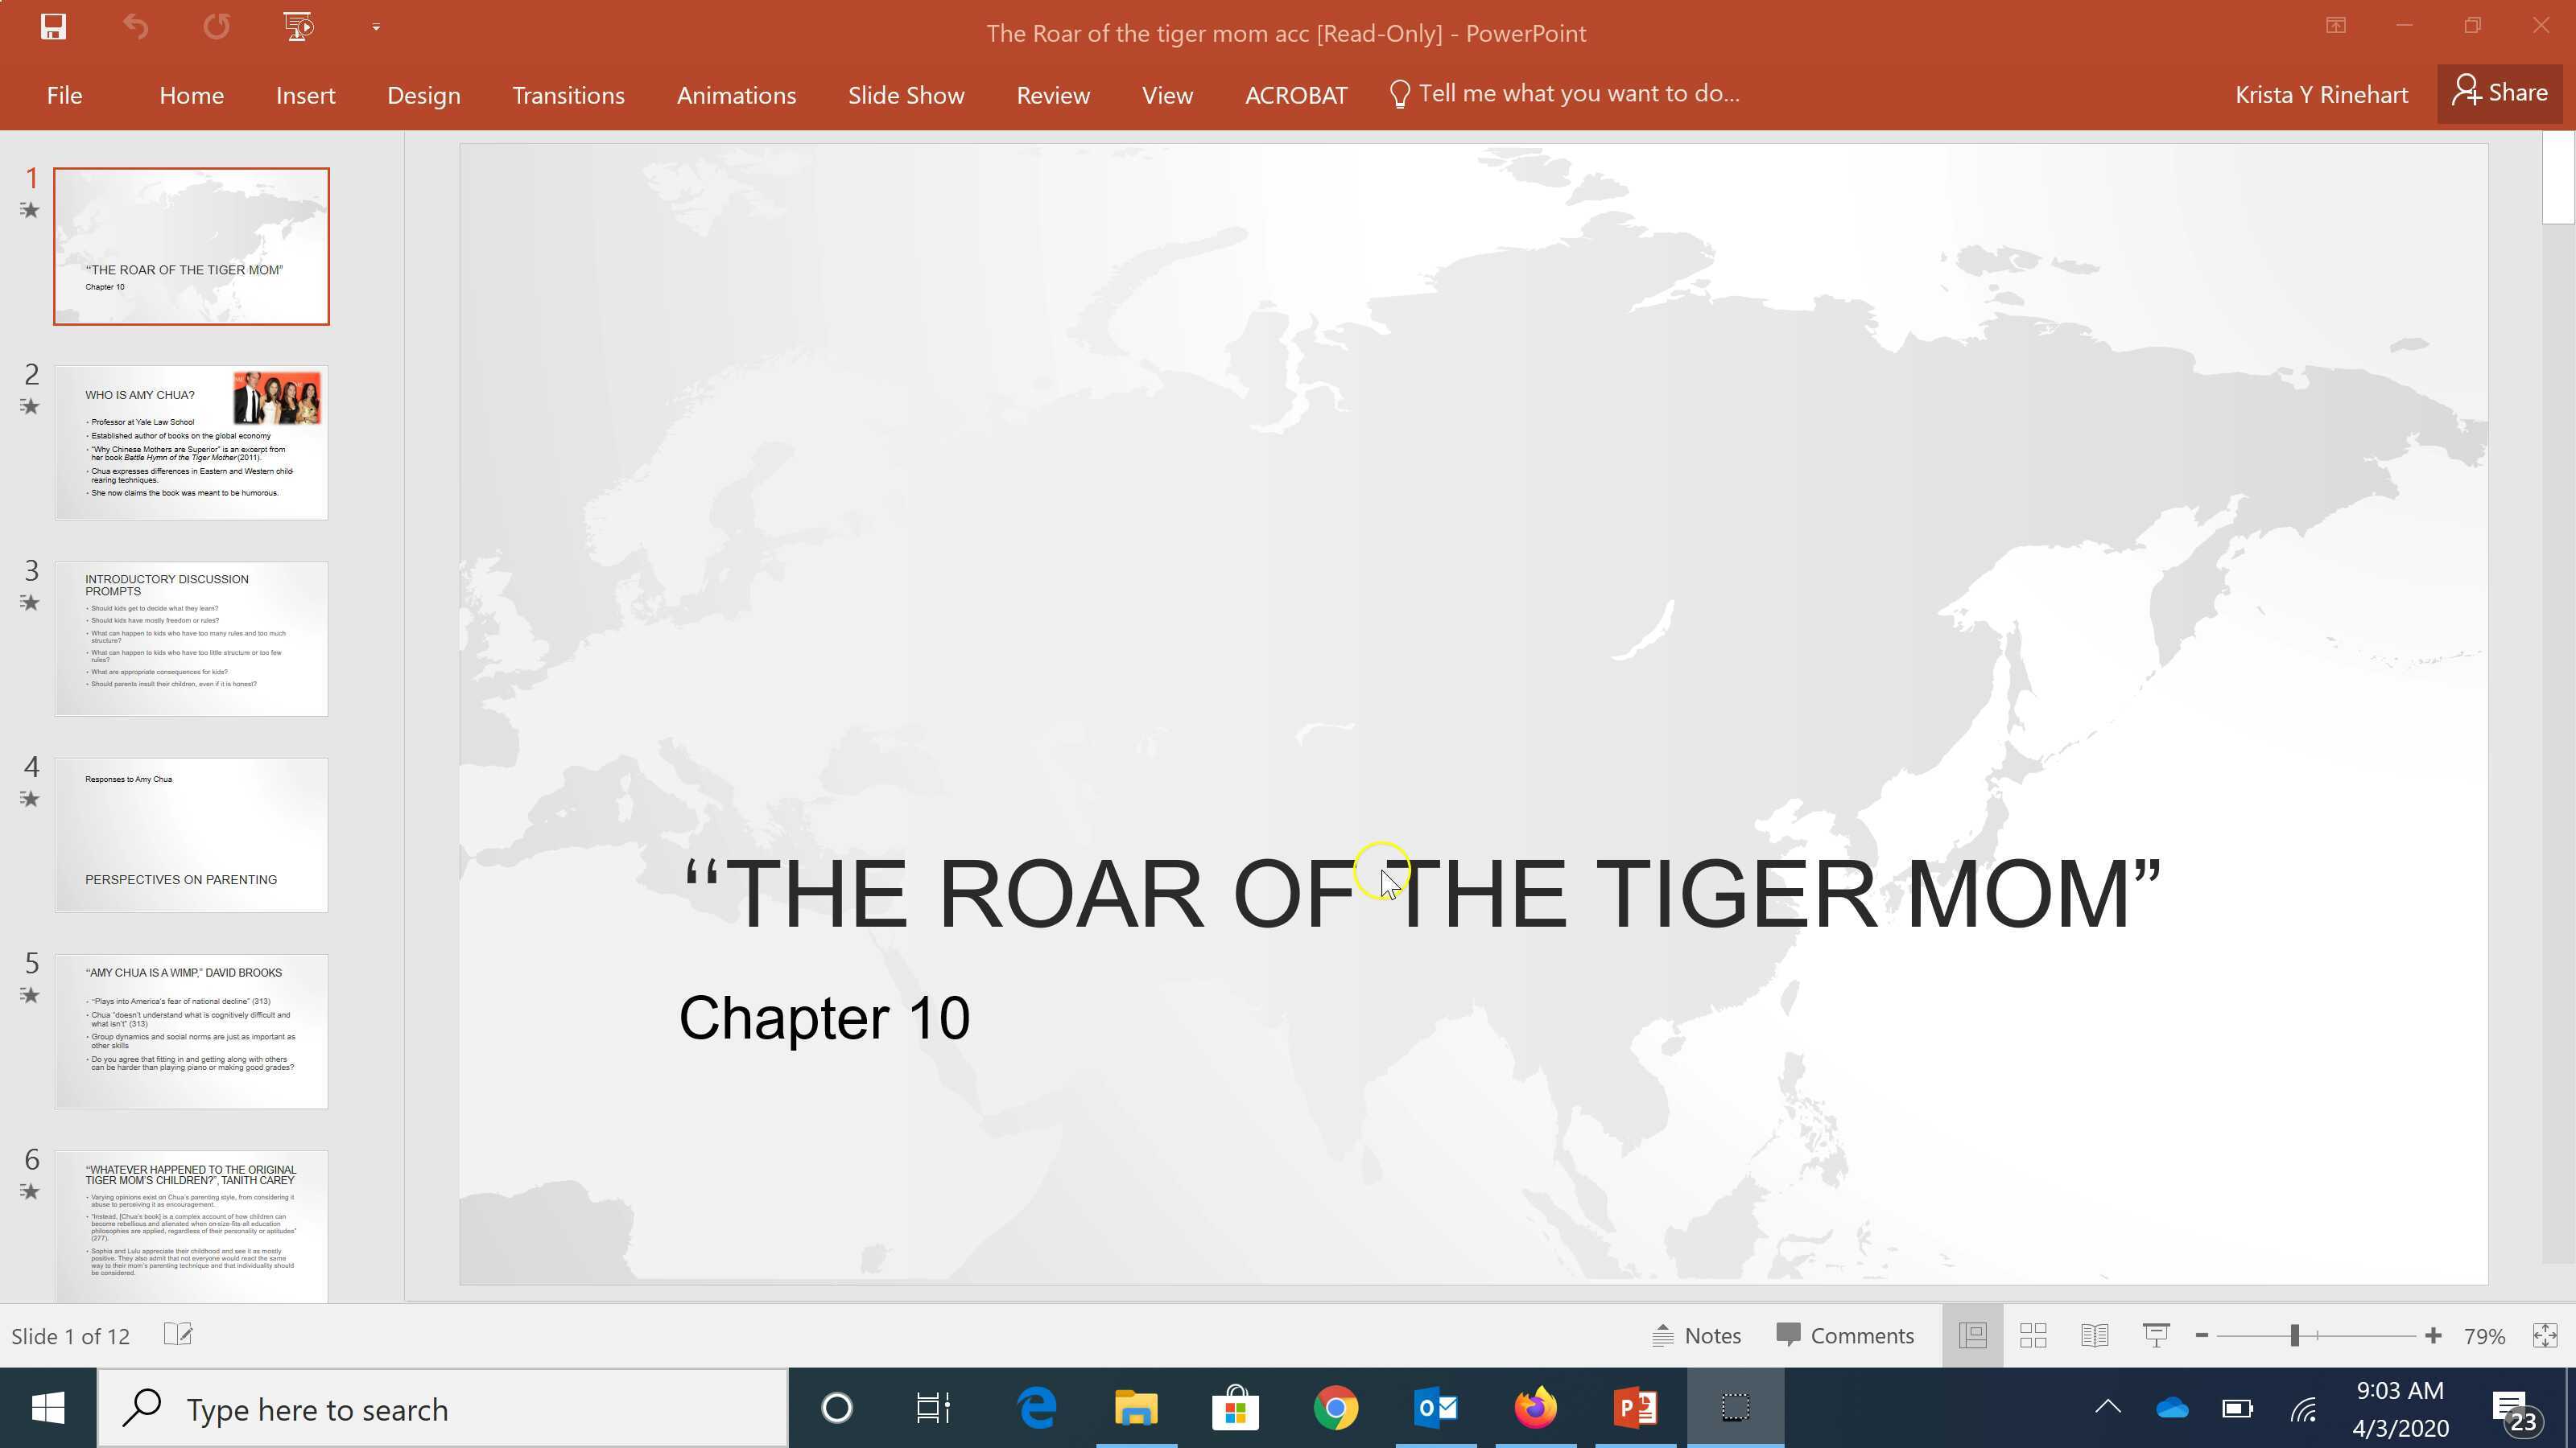Click the Tell Me lightbulb icon

pos(1399,93)
